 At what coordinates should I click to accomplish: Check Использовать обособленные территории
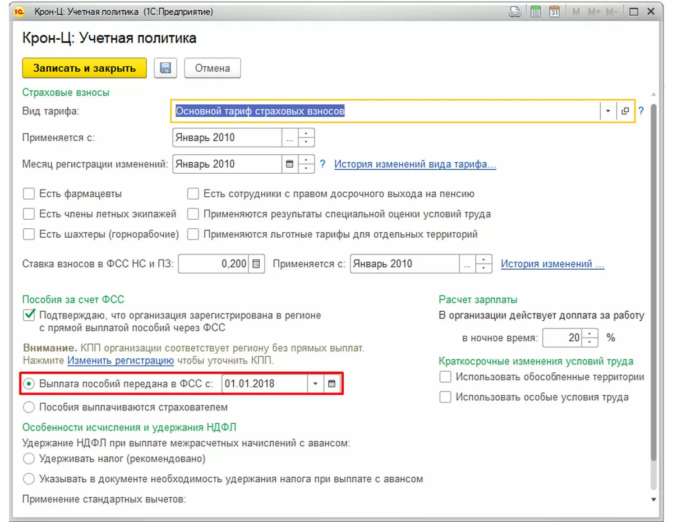point(445,377)
